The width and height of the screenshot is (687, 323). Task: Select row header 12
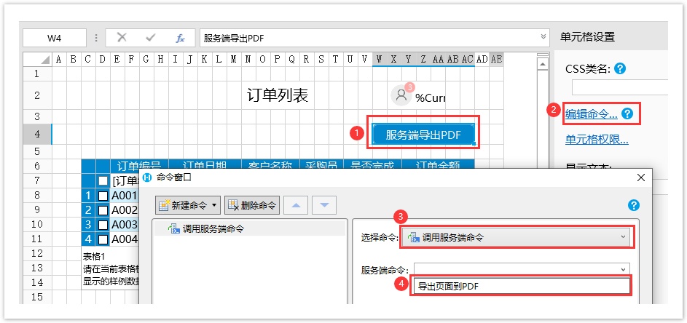coord(37,253)
